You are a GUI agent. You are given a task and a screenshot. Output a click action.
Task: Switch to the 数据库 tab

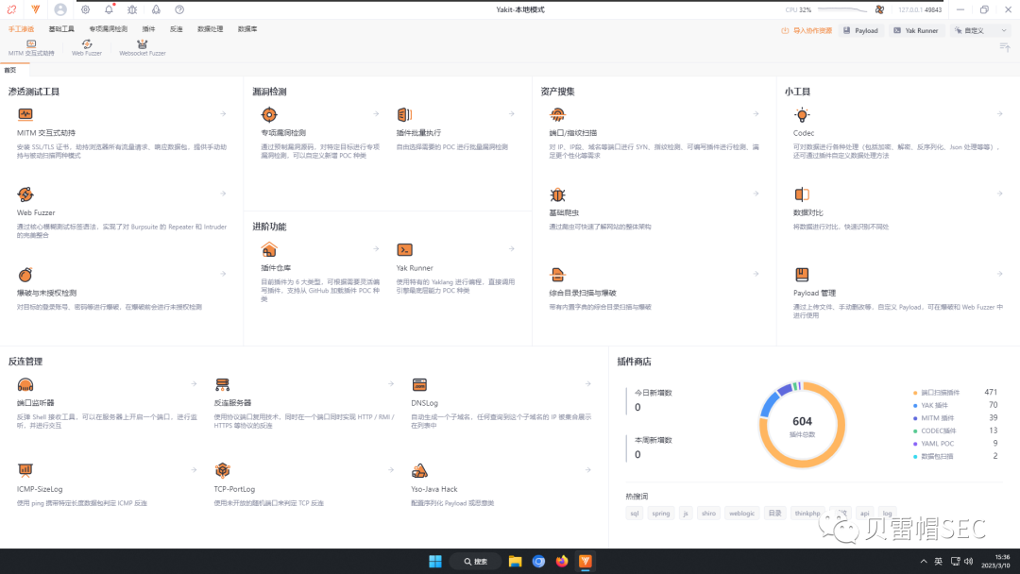[247, 28]
